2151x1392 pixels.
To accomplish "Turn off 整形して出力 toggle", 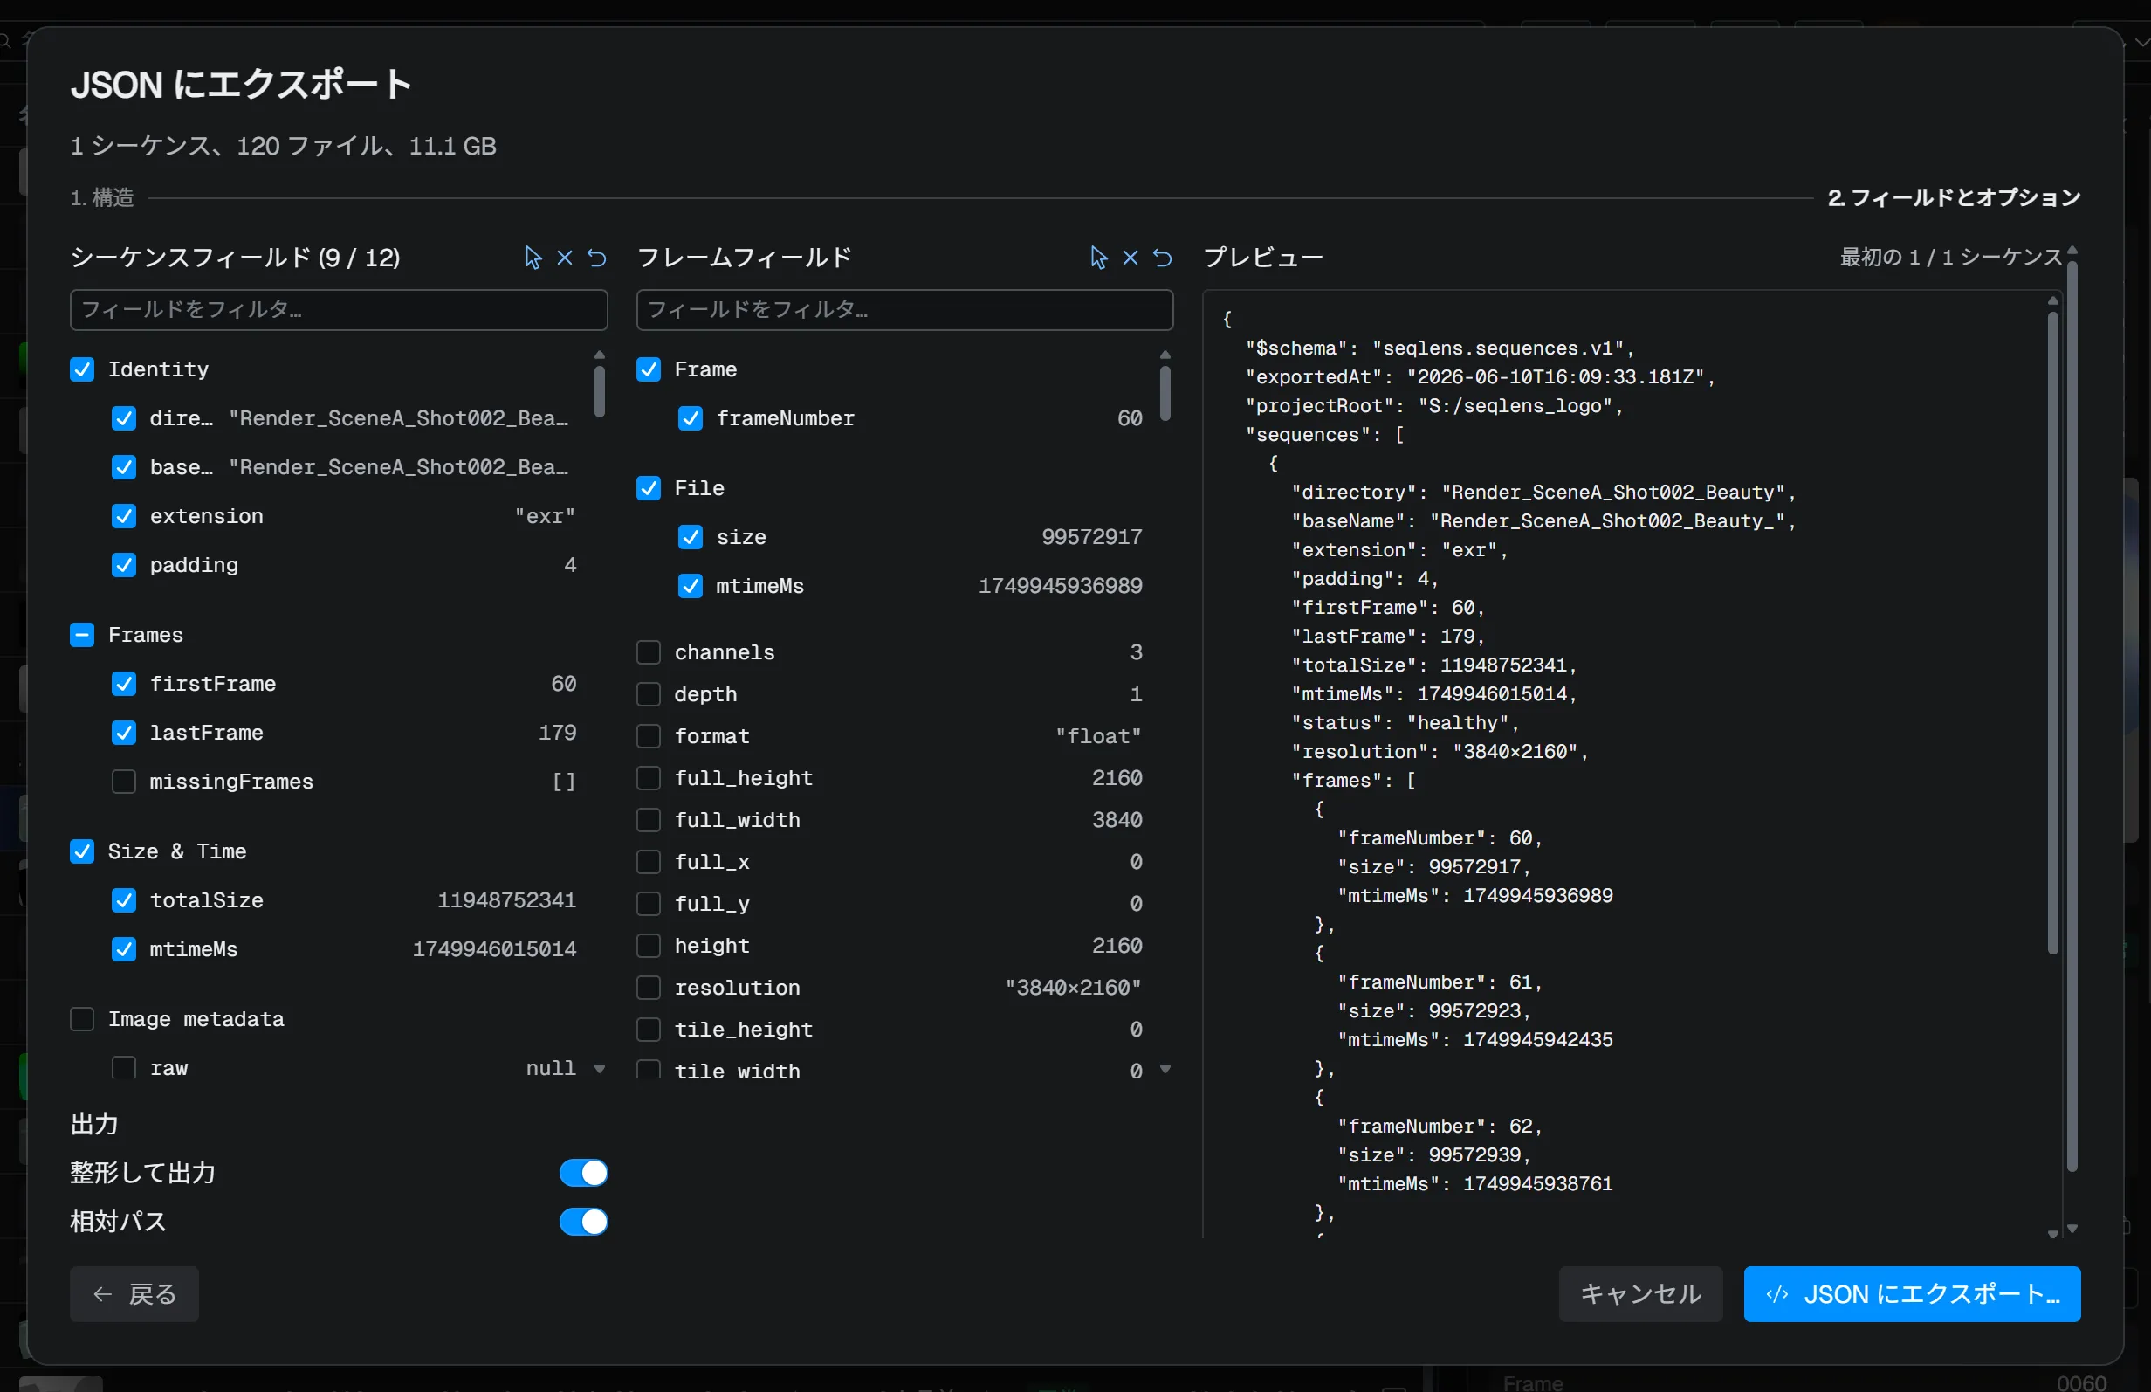I will coord(584,1174).
